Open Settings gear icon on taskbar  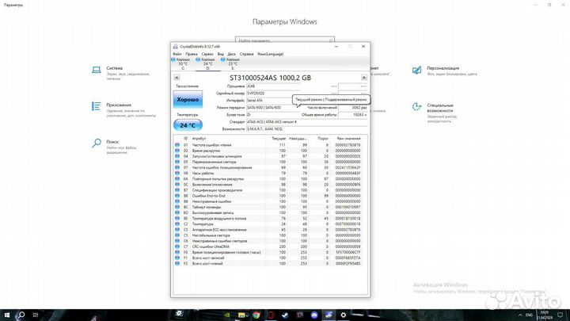(343, 315)
